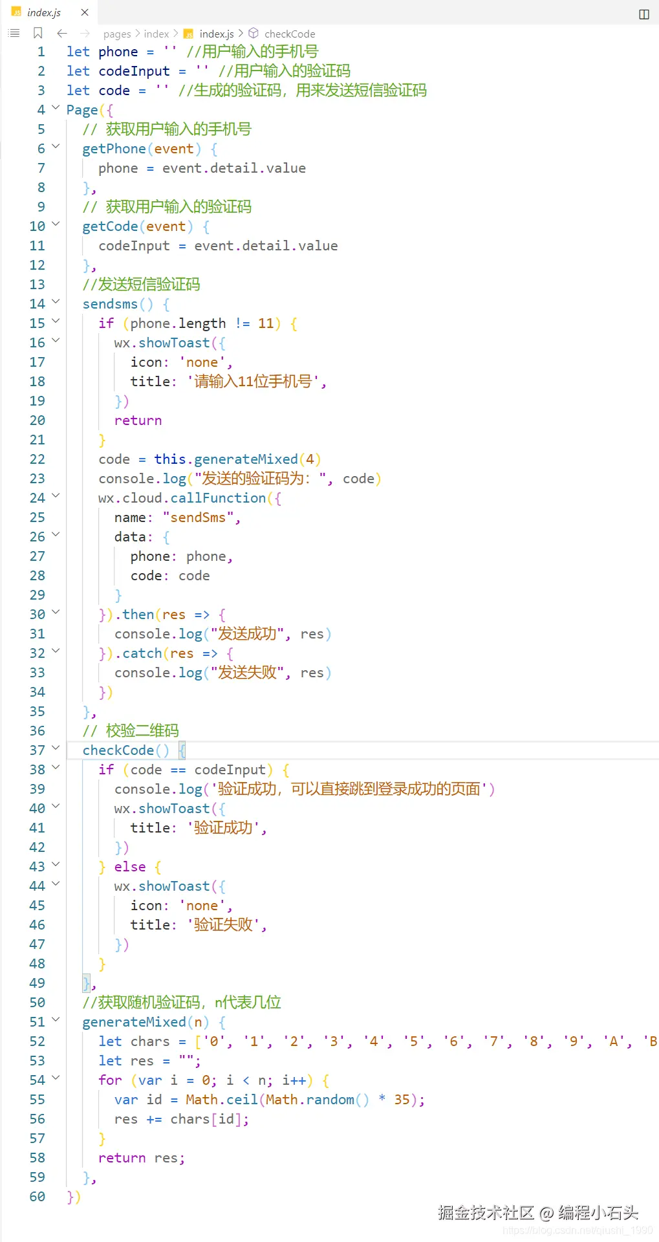Viewport: 659px width, 1242px height.
Task: Go forward with the right arrow icon
Action: (x=85, y=33)
